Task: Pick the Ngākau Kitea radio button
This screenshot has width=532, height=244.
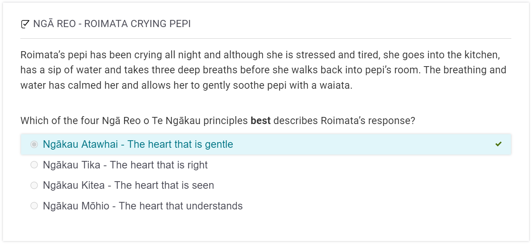Action: pyautogui.click(x=34, y=185)
